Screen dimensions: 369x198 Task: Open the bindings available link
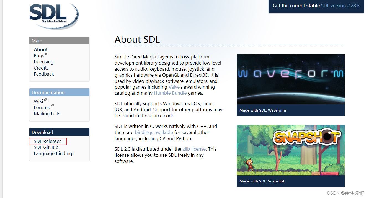point(154,132)
